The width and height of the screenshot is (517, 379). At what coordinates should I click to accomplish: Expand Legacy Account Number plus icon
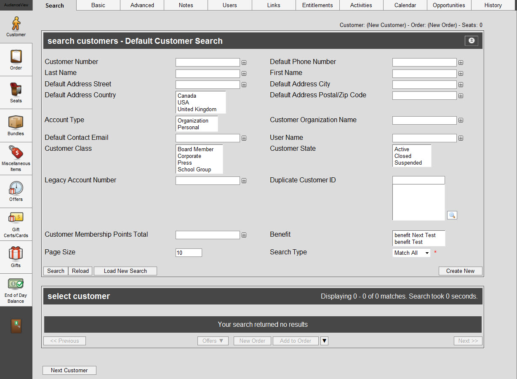(x=244, y=181)
